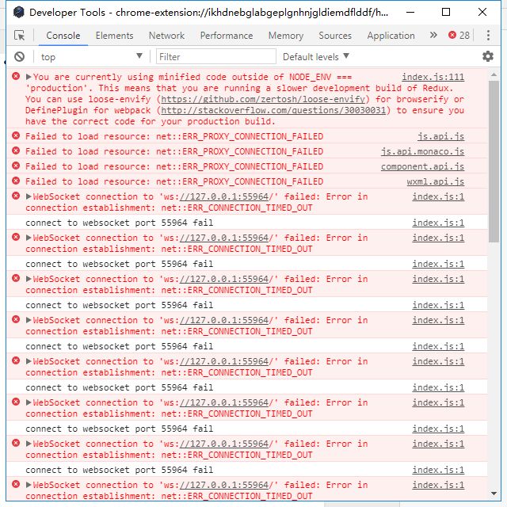Screen dimensions: 507x507
Task: Click error icon beside the component.api.js failure
Action: (16, 166)
